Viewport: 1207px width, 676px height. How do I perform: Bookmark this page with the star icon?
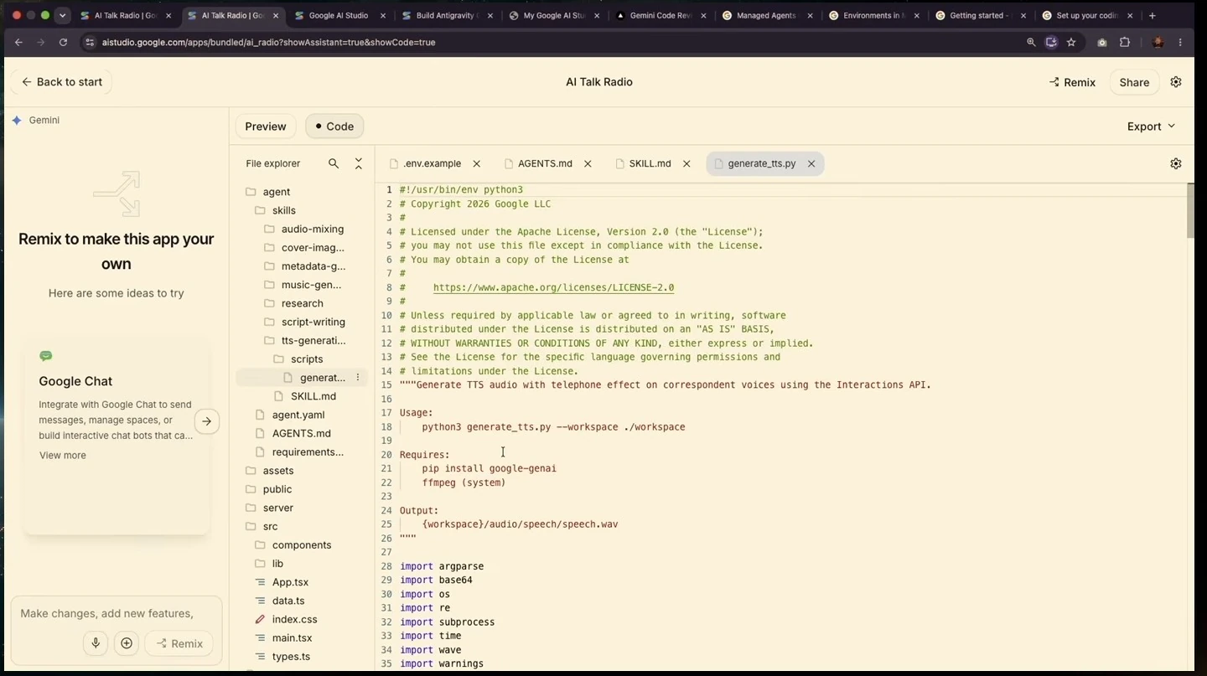coord(1071,42)
